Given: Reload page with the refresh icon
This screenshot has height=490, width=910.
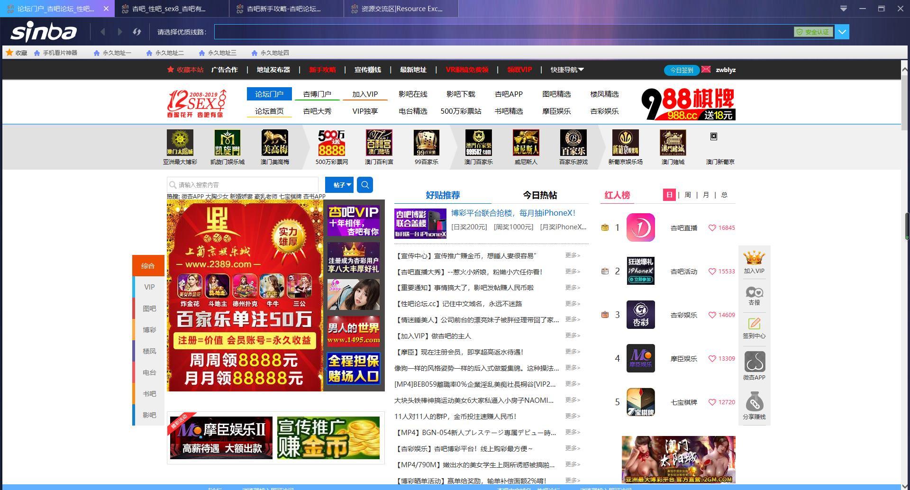Looking at the screenshot, I should pyautogui.click(x=137, y=32).
